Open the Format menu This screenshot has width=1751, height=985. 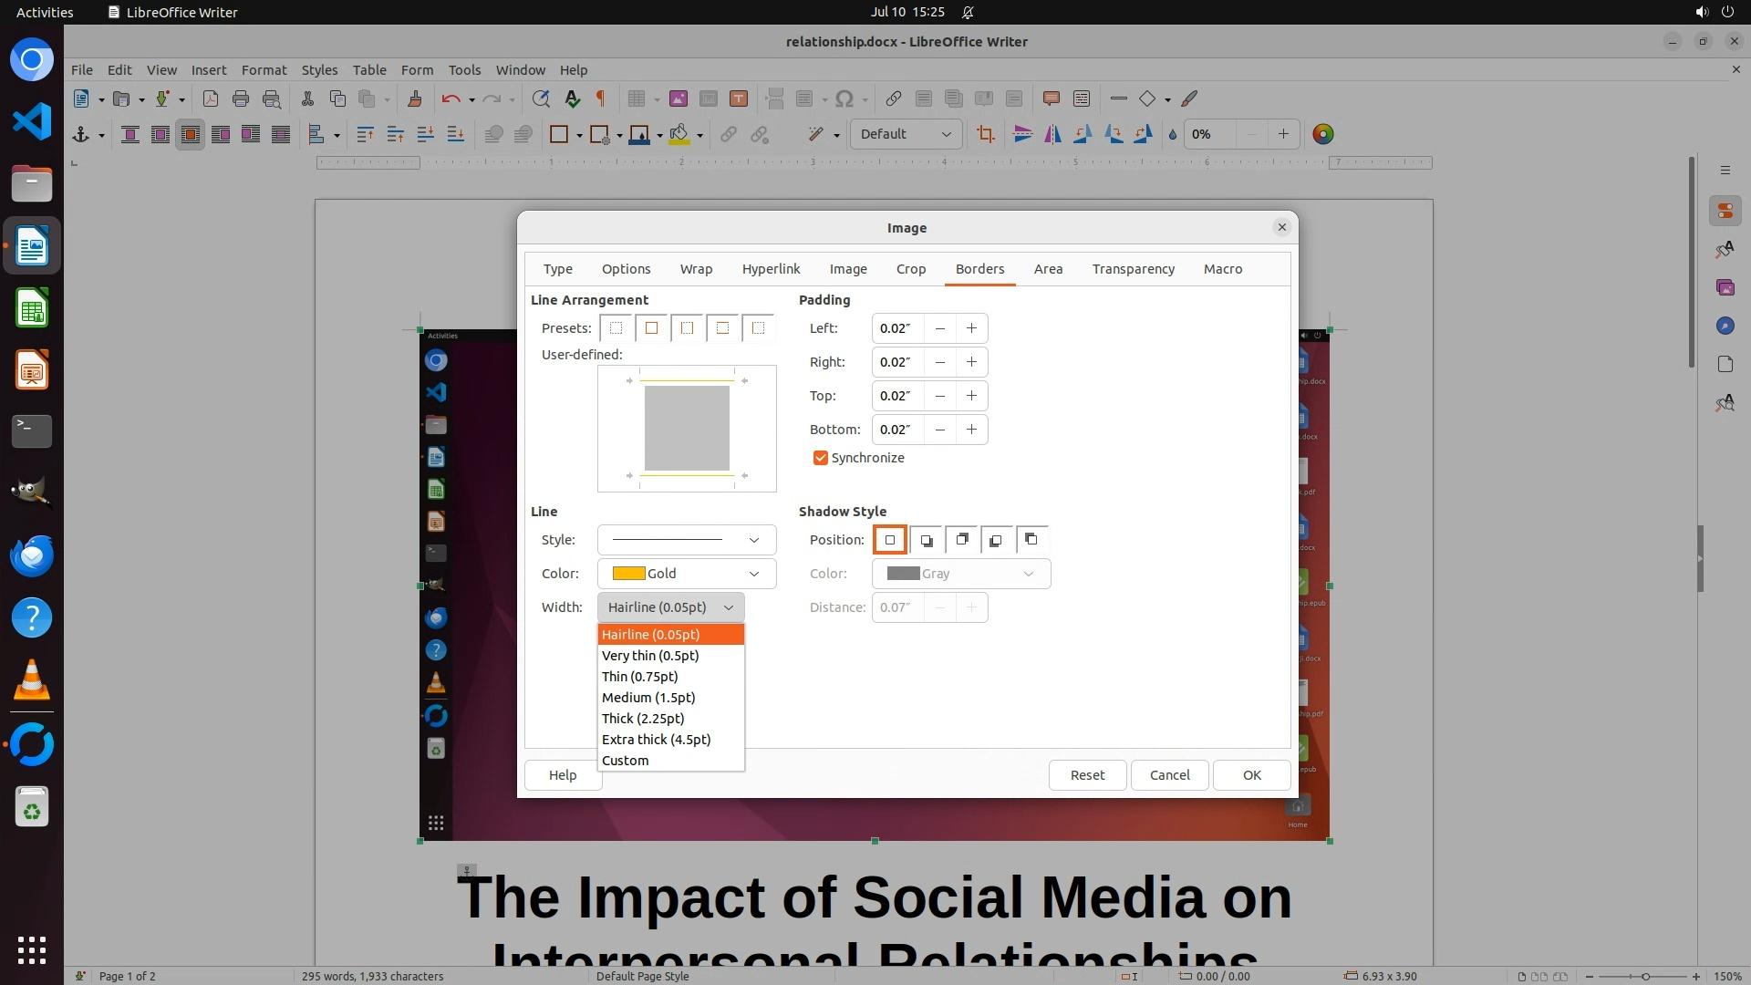264,69
